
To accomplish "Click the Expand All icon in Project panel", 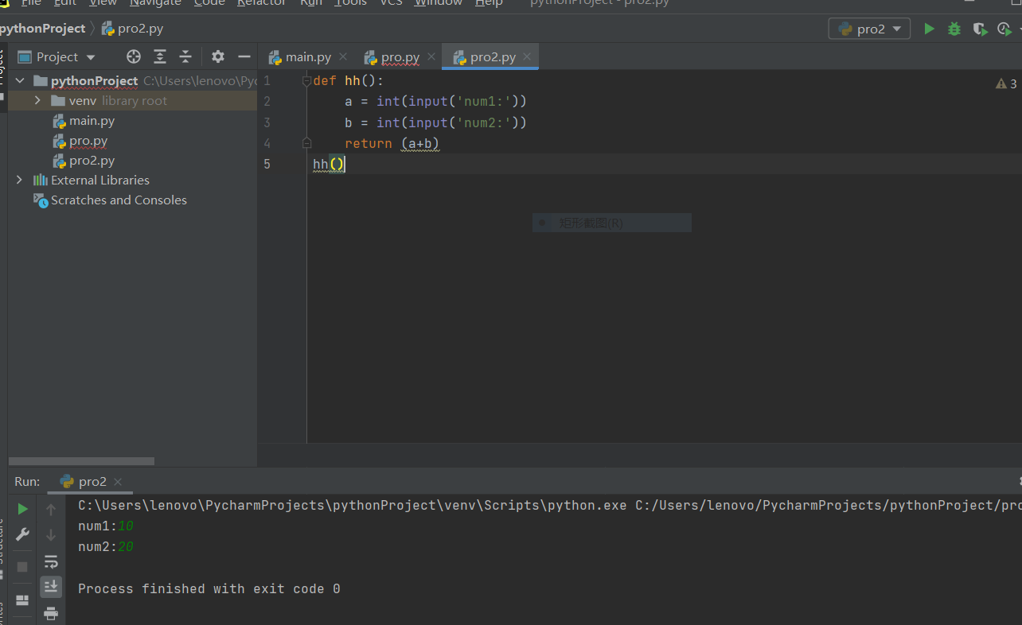I will pyautogui.click(x=160, y=56).
